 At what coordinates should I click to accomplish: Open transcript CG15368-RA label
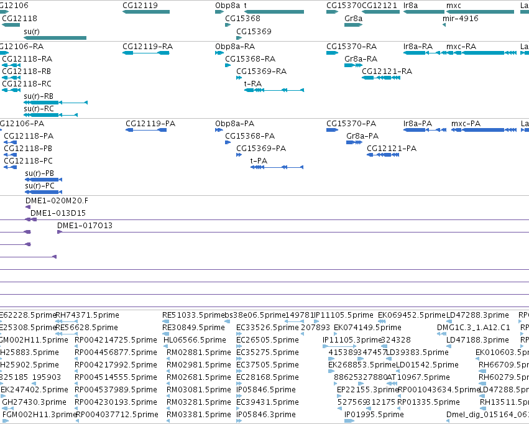tap(251, 59)
